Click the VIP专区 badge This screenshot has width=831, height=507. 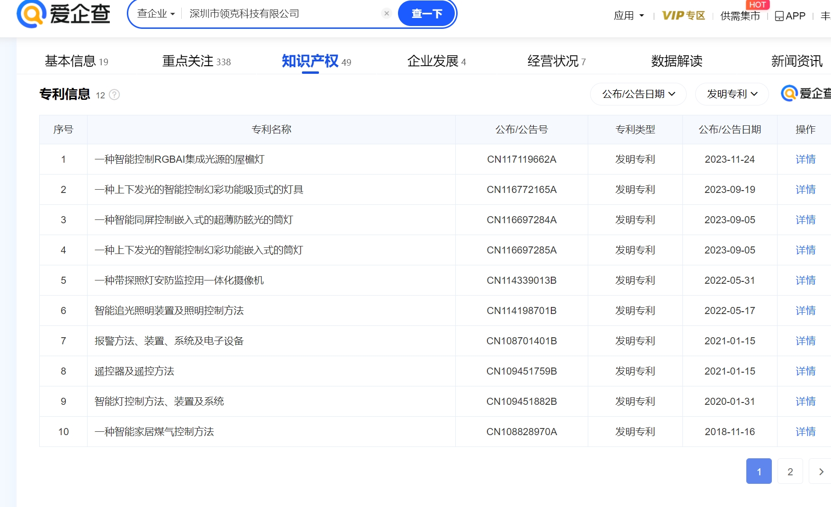pyautogui.click(x=683, y=16)
